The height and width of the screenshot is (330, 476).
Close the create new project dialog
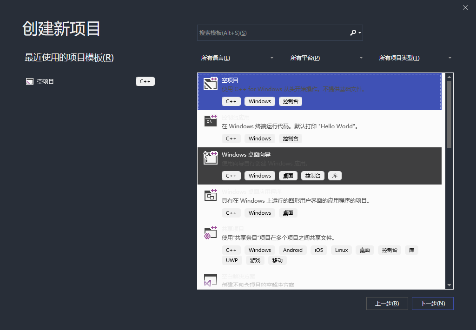click(465, 7)
